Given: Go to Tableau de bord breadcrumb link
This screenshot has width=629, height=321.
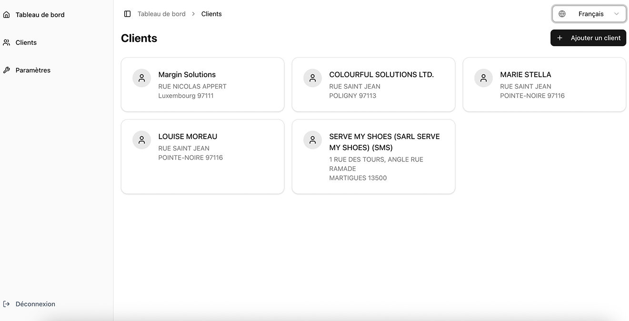Looking at the screenshot, I should [x=161, y=14].
